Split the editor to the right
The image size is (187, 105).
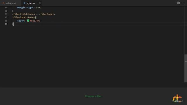[178, 3]
